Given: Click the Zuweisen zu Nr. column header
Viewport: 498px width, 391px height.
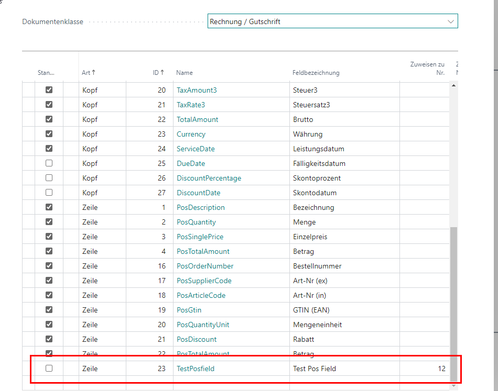Looking at the screenshot, I should pos(427,69).
